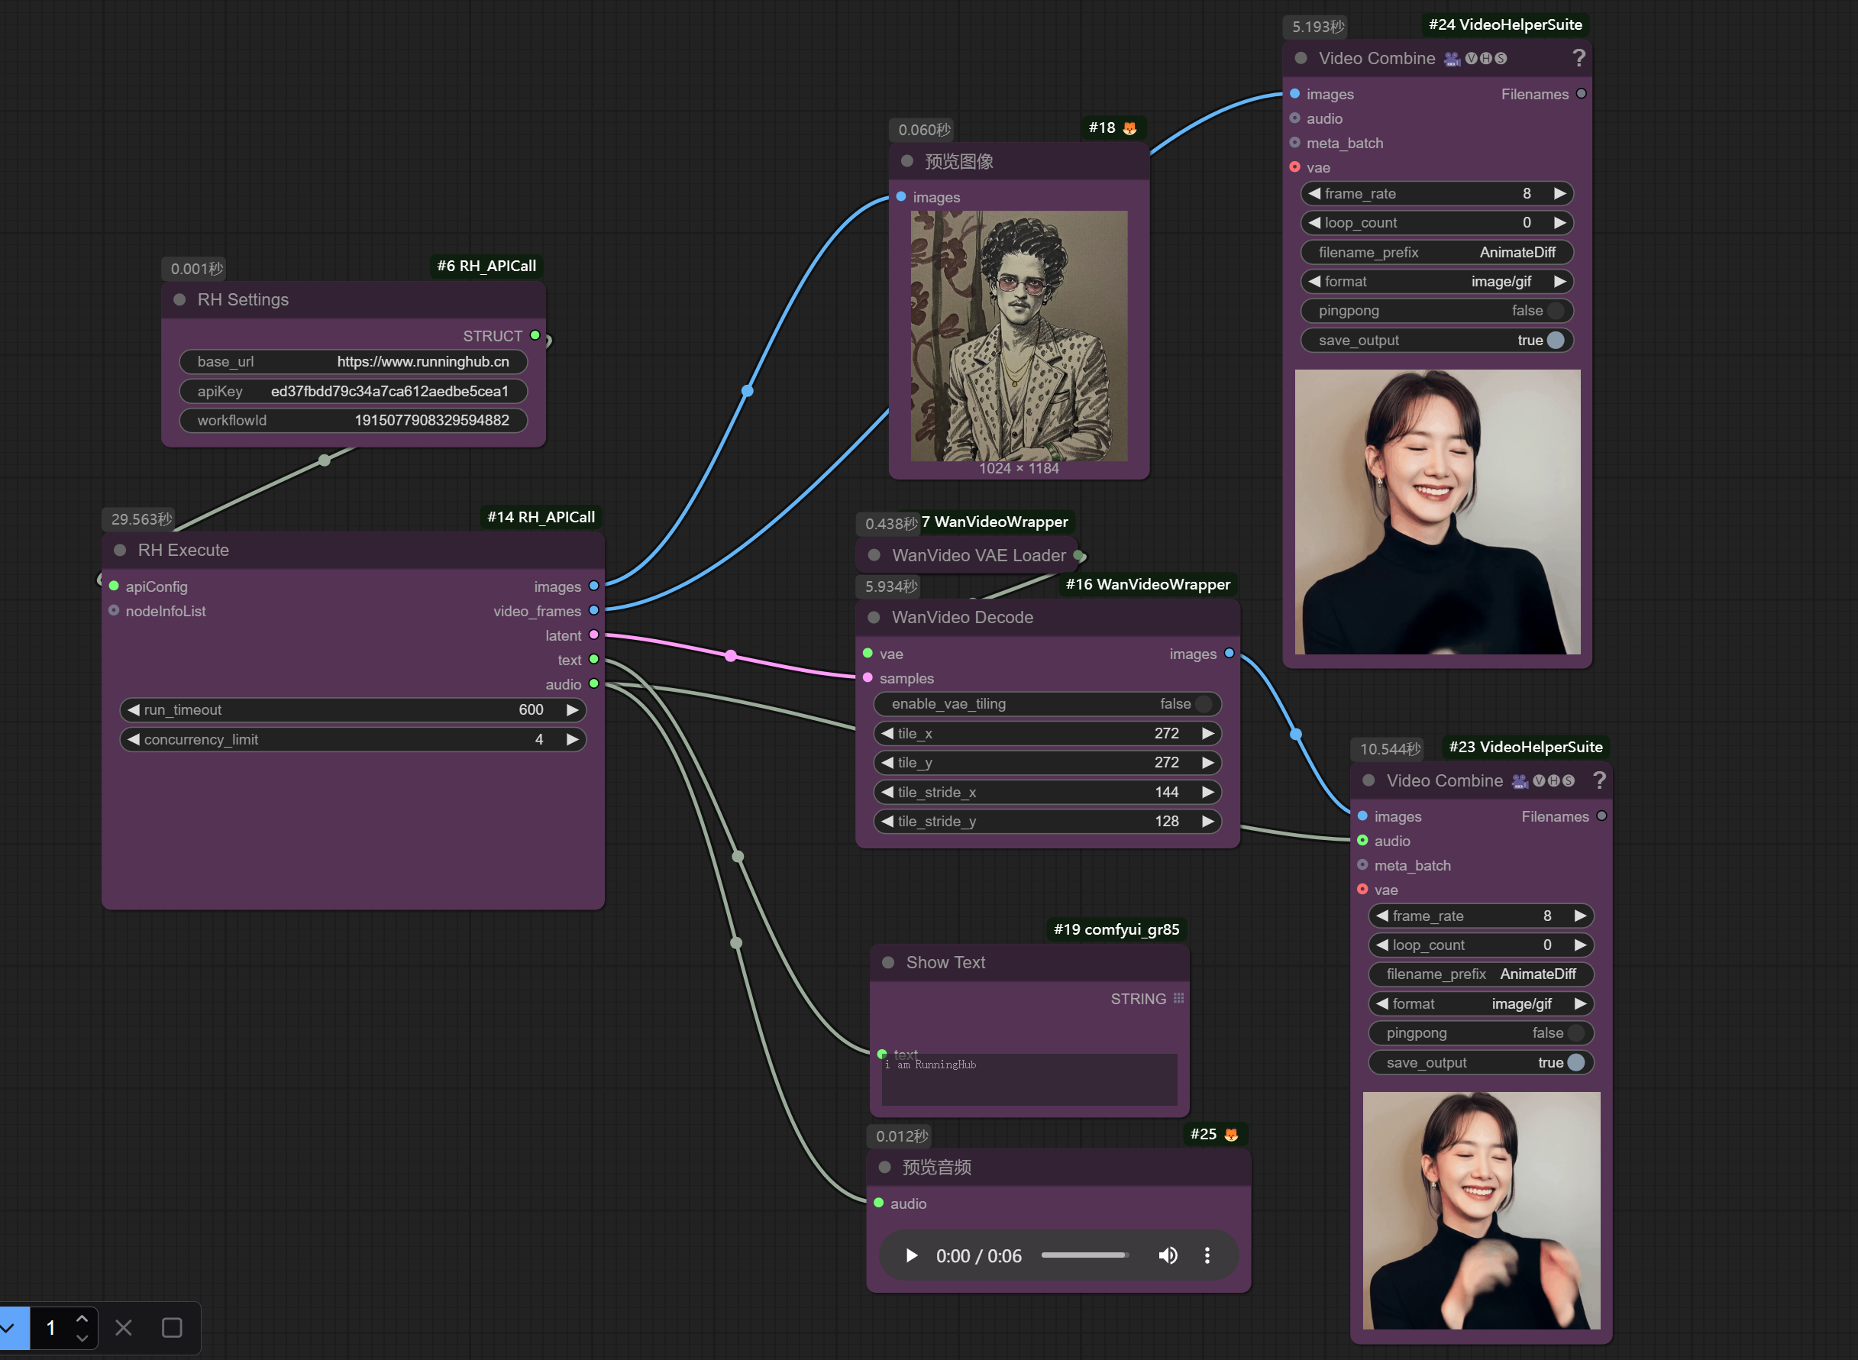Toggle enable_vae_tiling in WanVideo Decode
This screenshot has width=1858, height=1360.
(1047, 704)
